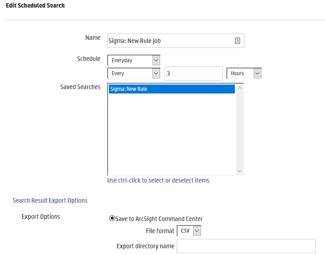Image resolution: width=325 pixels, height=255 pixels.
Task: Expand the Every frequency dropdown
Action: tap(134, 73)
